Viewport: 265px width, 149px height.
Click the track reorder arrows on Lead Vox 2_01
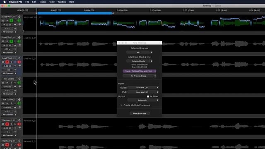click(x=19, y=37)
